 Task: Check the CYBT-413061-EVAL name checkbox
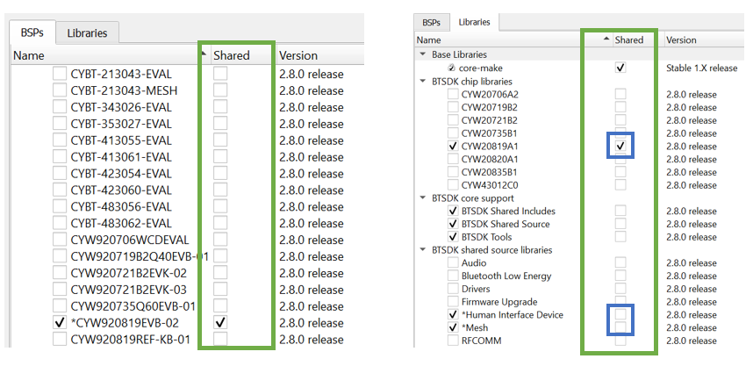point(60,156)
